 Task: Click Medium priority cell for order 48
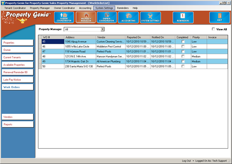tap(199, 56)
